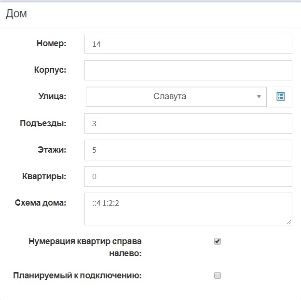The image size is (301, 300).
Task: Click the Номер label
Action: [x=52, y=43]
